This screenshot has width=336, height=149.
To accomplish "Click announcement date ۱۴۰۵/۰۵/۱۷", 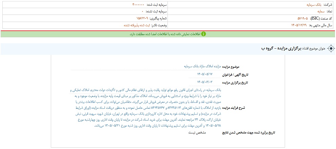I will click(205, 74).
